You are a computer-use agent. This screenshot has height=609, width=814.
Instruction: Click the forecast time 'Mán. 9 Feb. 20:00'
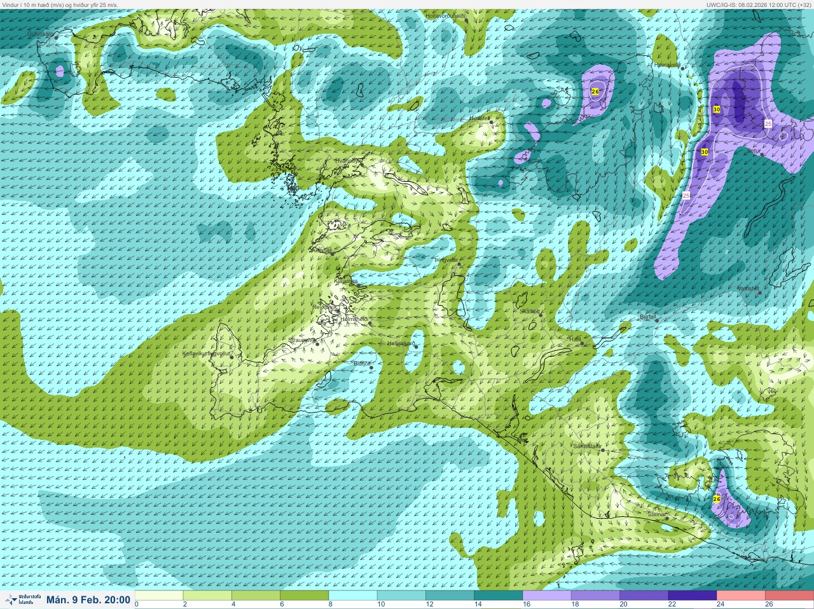click(88, 599)
